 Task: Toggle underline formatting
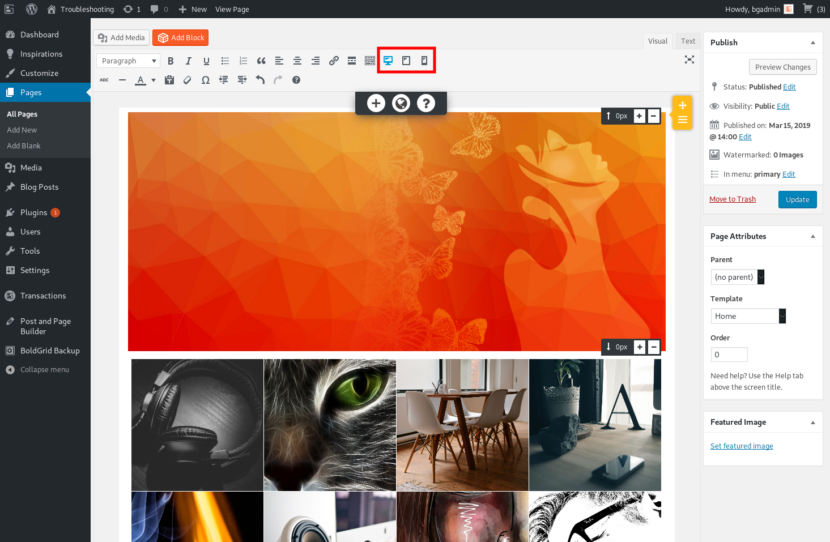pos(207,61)
